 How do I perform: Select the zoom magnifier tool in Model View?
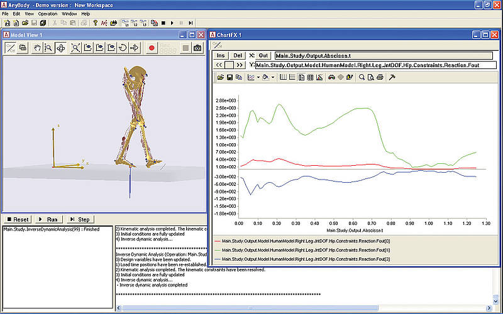coord(48,48)
